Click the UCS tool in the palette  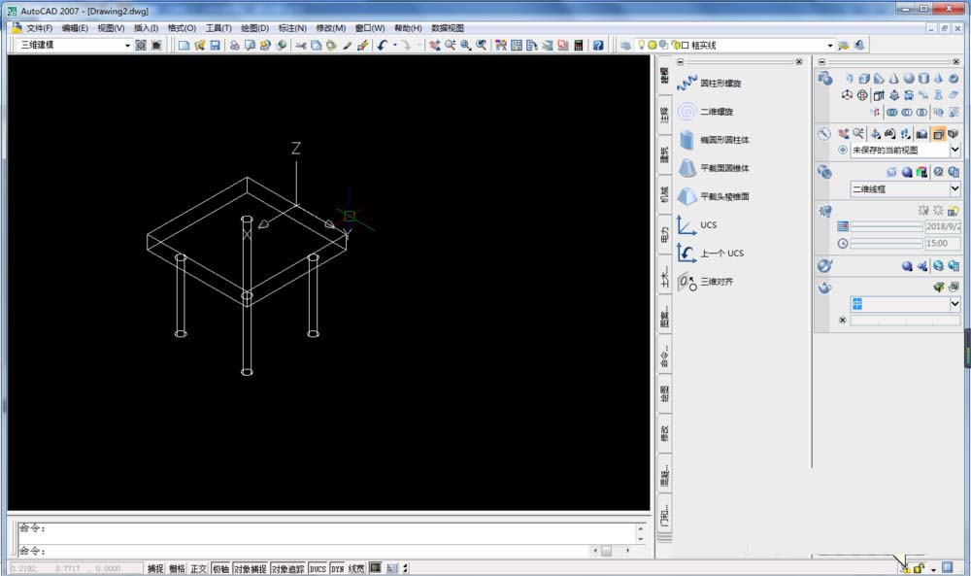tap(704, 224)
